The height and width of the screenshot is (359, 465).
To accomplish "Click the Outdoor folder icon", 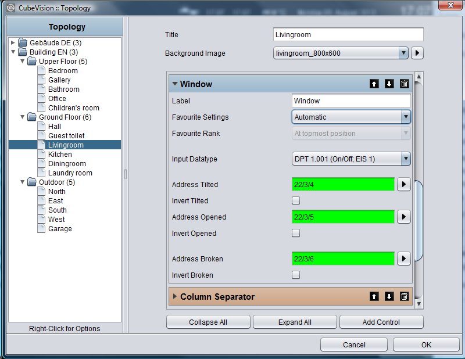I will 32,182.
